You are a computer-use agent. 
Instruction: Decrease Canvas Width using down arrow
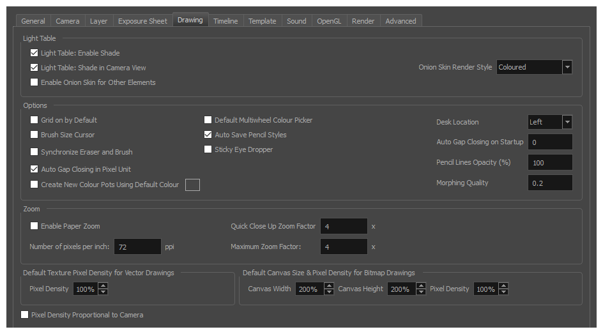pos(329,292)
